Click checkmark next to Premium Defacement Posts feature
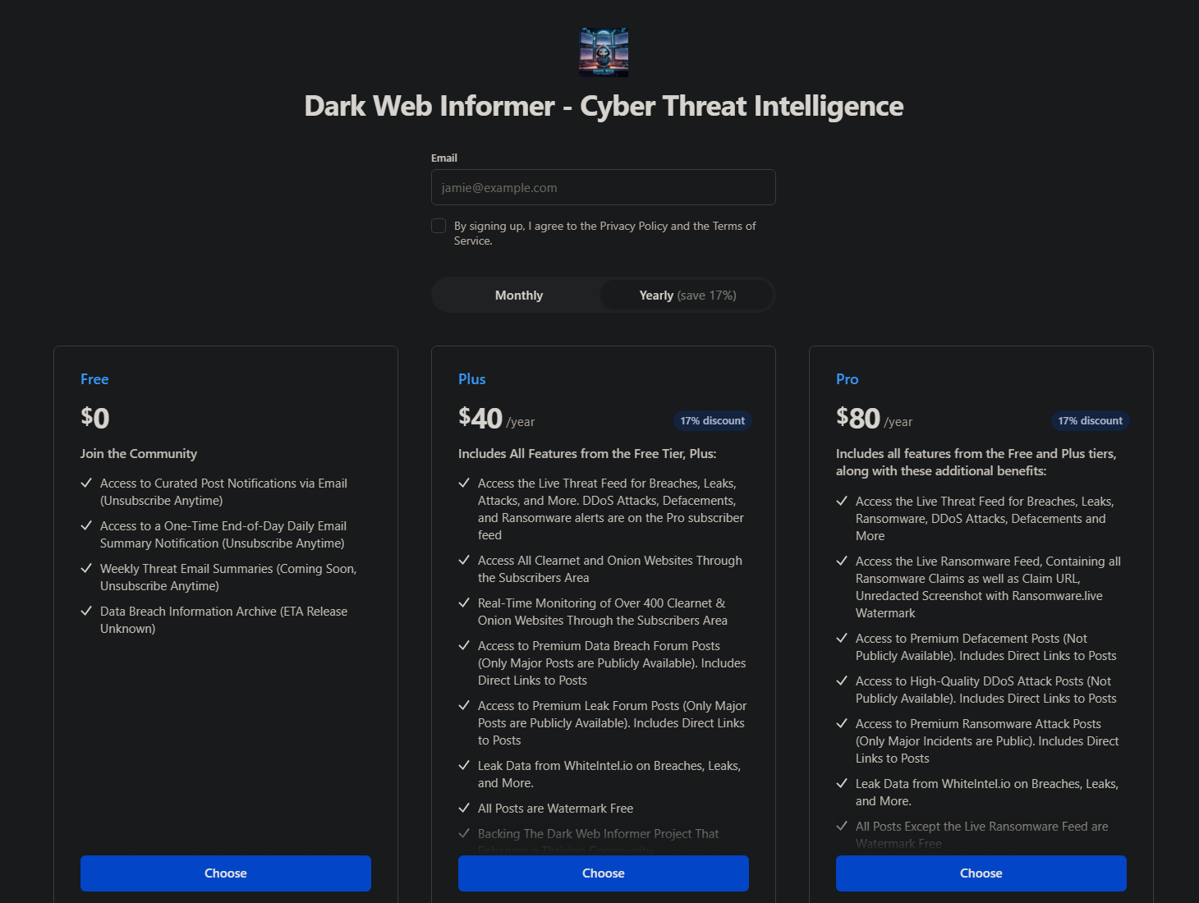This screenshot has width=1199, height=903. (842, 638)
